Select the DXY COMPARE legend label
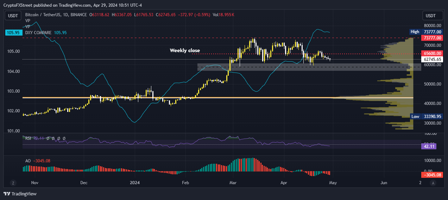 pos(38,32)
